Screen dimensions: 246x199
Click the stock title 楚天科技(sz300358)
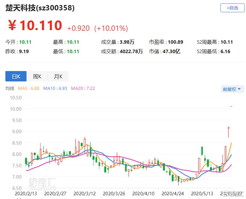(40, 8)
